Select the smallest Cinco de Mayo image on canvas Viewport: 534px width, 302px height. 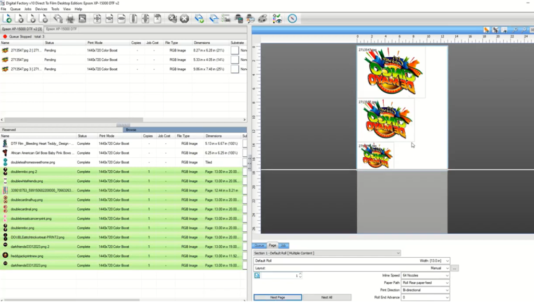coord(375,156)
